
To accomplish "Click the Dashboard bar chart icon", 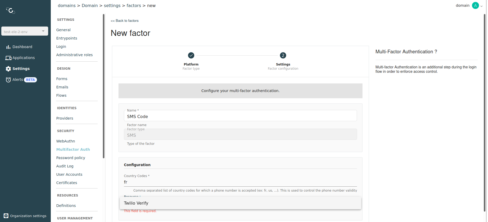I will (8, 47).
